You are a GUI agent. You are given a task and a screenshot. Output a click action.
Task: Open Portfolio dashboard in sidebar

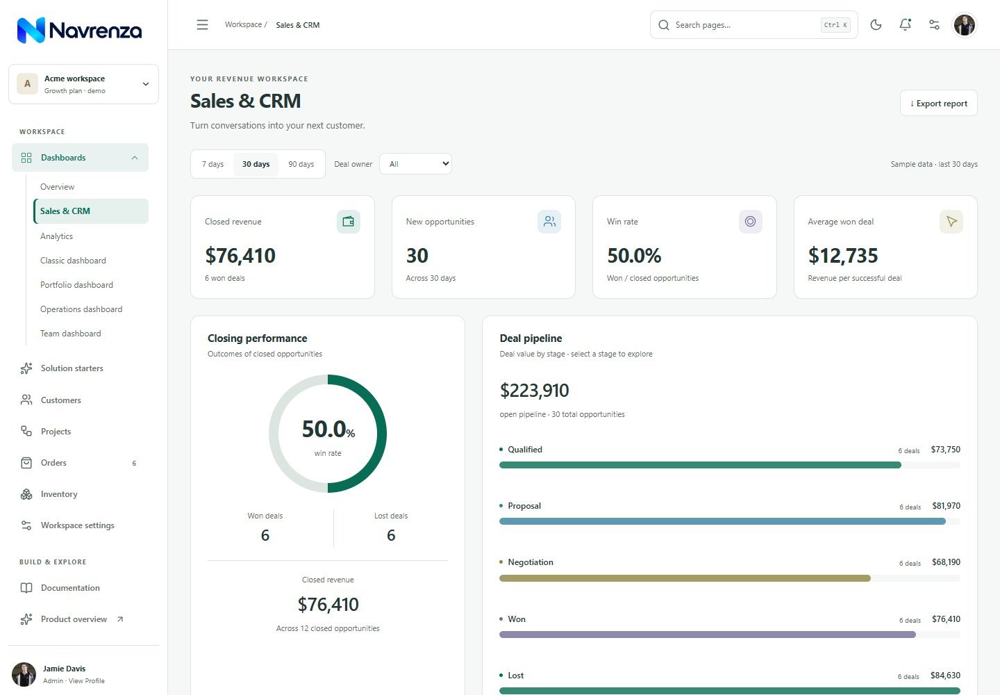tap(91, 285)
